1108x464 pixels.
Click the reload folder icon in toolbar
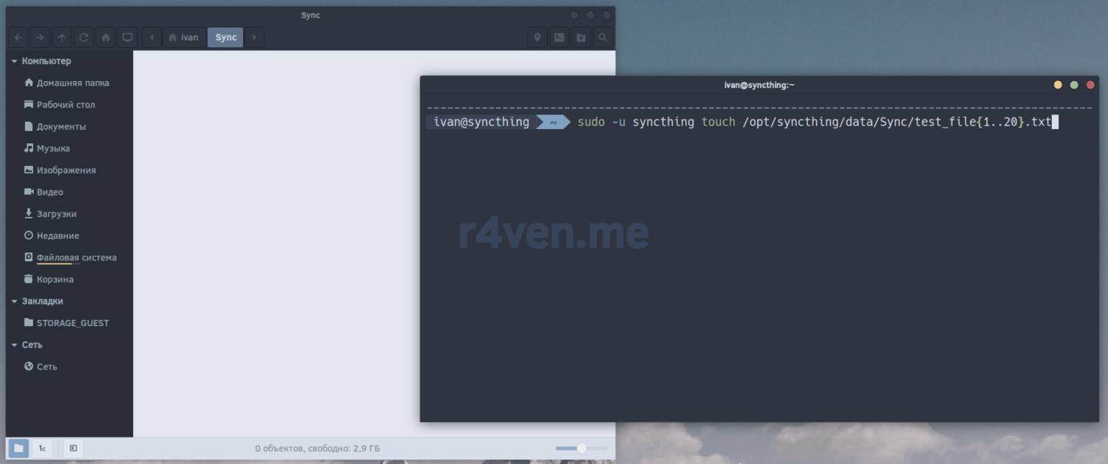83,38
